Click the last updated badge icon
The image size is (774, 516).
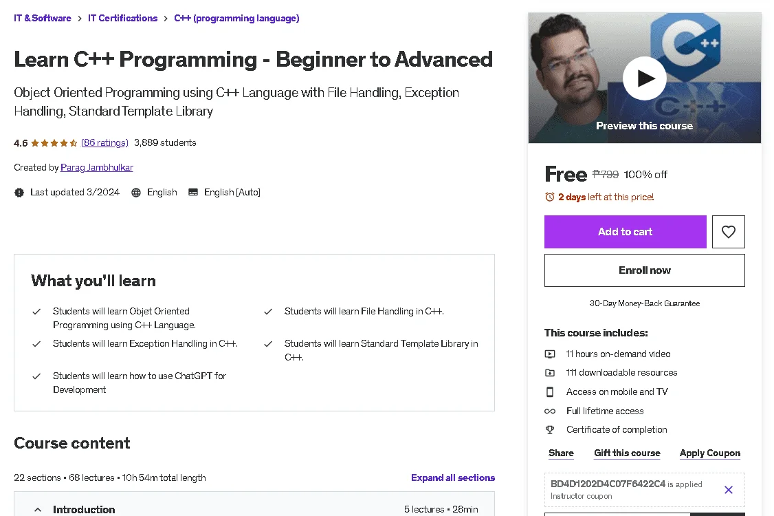point(19,192)
